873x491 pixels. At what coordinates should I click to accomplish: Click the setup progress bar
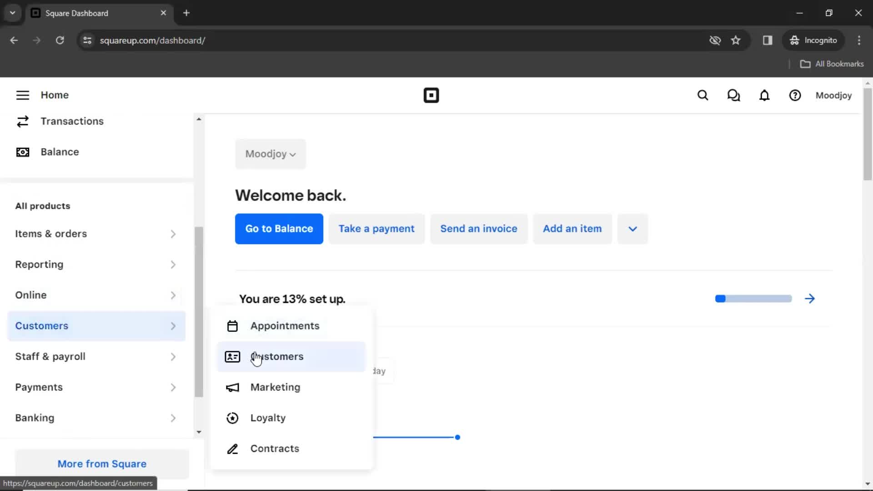click(753, 299)
